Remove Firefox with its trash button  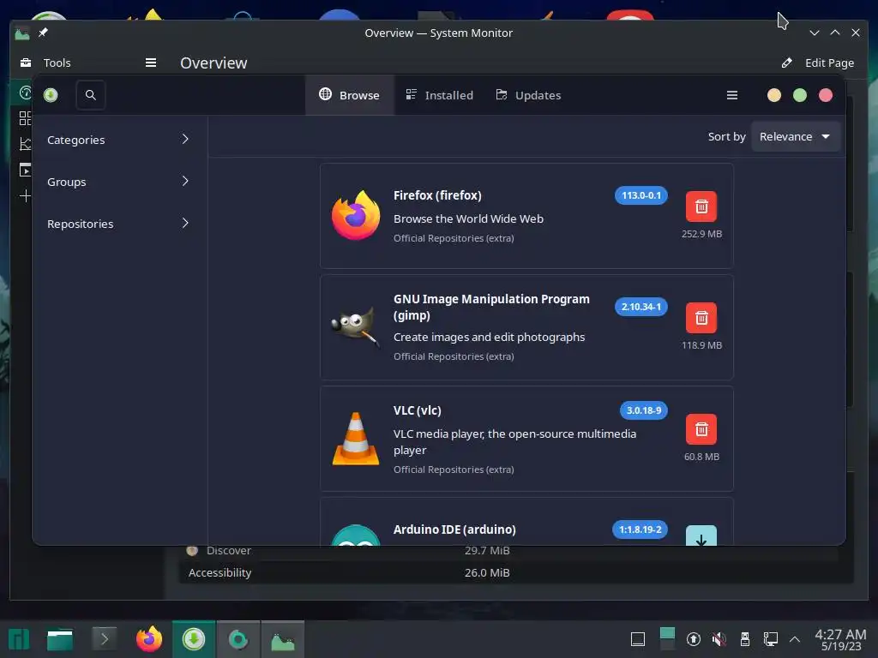point(701,207)
